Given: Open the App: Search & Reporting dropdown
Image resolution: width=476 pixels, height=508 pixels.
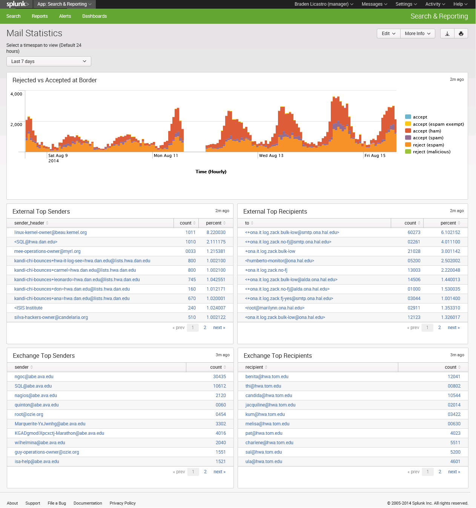Looking at the screenshot, I should [x=64, y=4].
